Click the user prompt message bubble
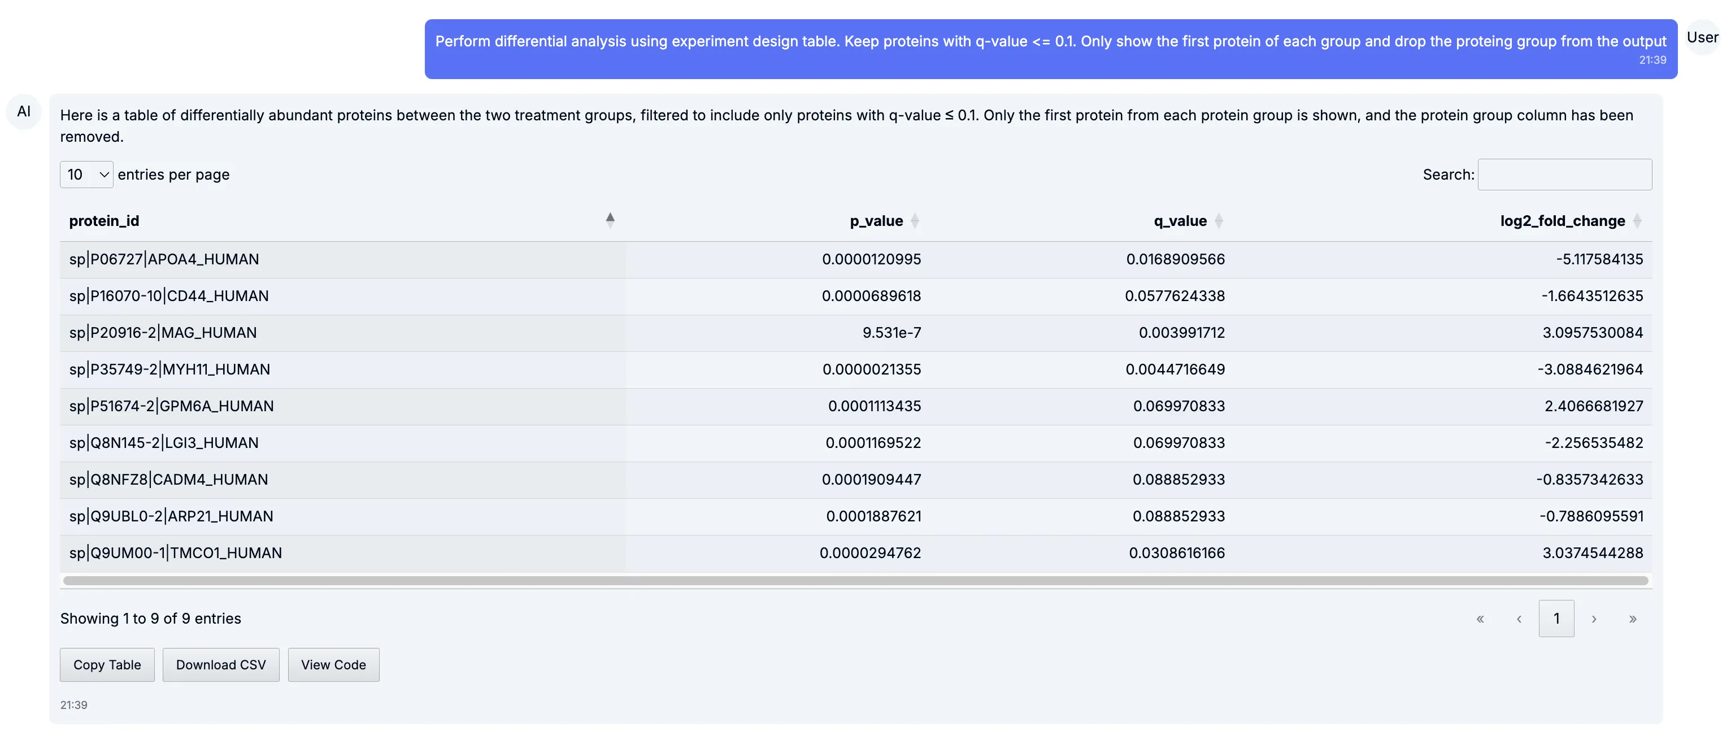Image resolution: width=1731 pixels, height=740 pixels. click(1051, 49)
